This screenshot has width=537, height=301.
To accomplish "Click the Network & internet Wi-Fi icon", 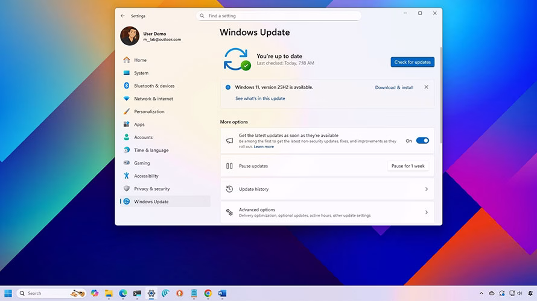I will coord(127,99).
